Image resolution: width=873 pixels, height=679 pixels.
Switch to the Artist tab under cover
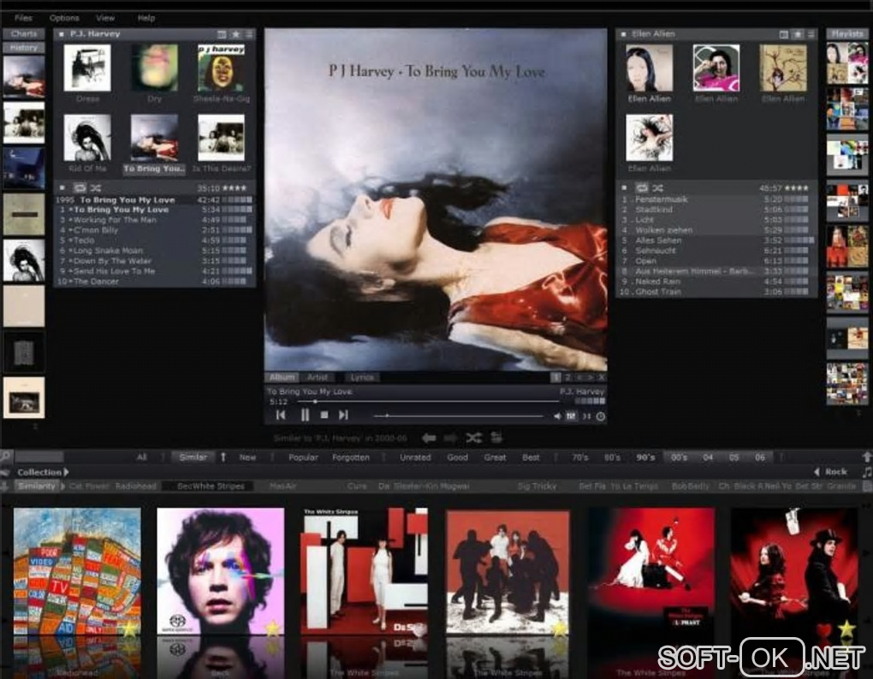click(318, 377)
